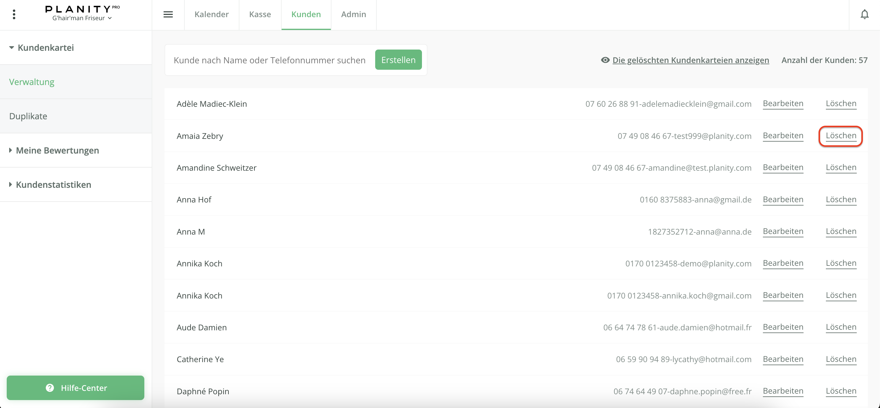
Task: Delete the Amaia Zebry customer entry
Action: coord(841,136)
